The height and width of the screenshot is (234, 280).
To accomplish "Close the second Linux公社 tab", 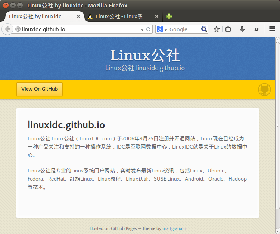I will click(x=156, y=16).
